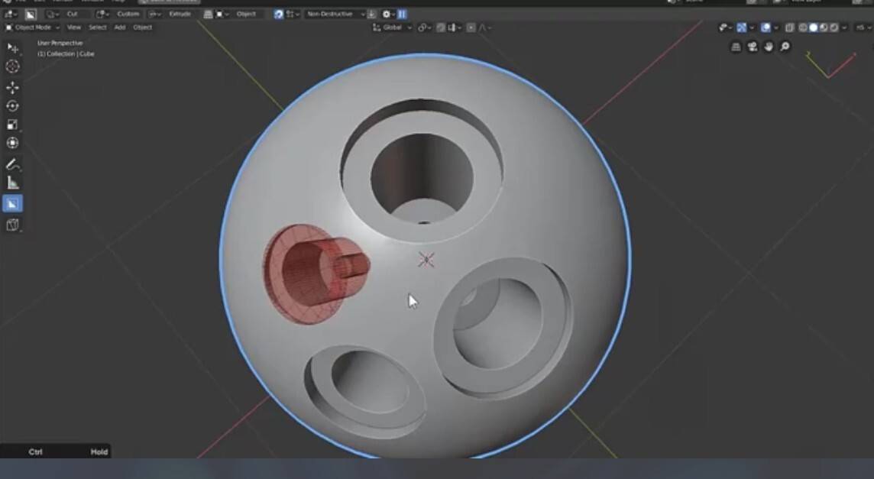Switch viewport to Wireframe shading

tap(801, 28)
